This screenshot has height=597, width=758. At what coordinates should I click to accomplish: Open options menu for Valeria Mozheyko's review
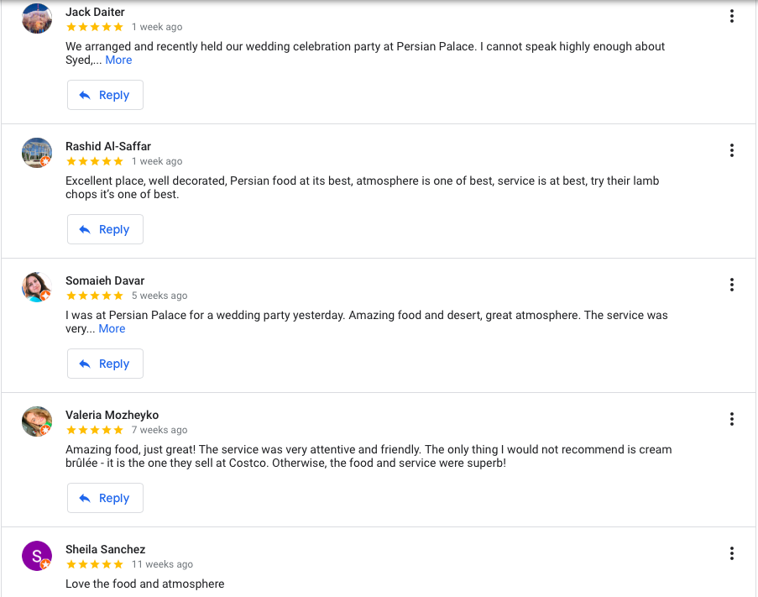click(732, 419)
